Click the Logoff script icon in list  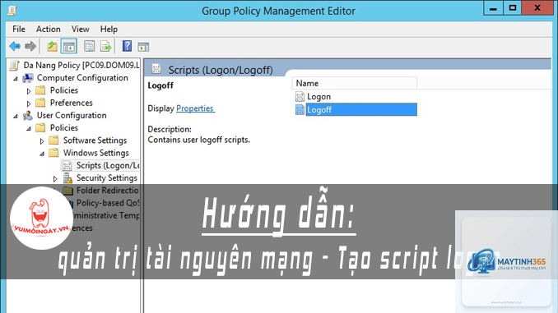[x=300, y=110]
